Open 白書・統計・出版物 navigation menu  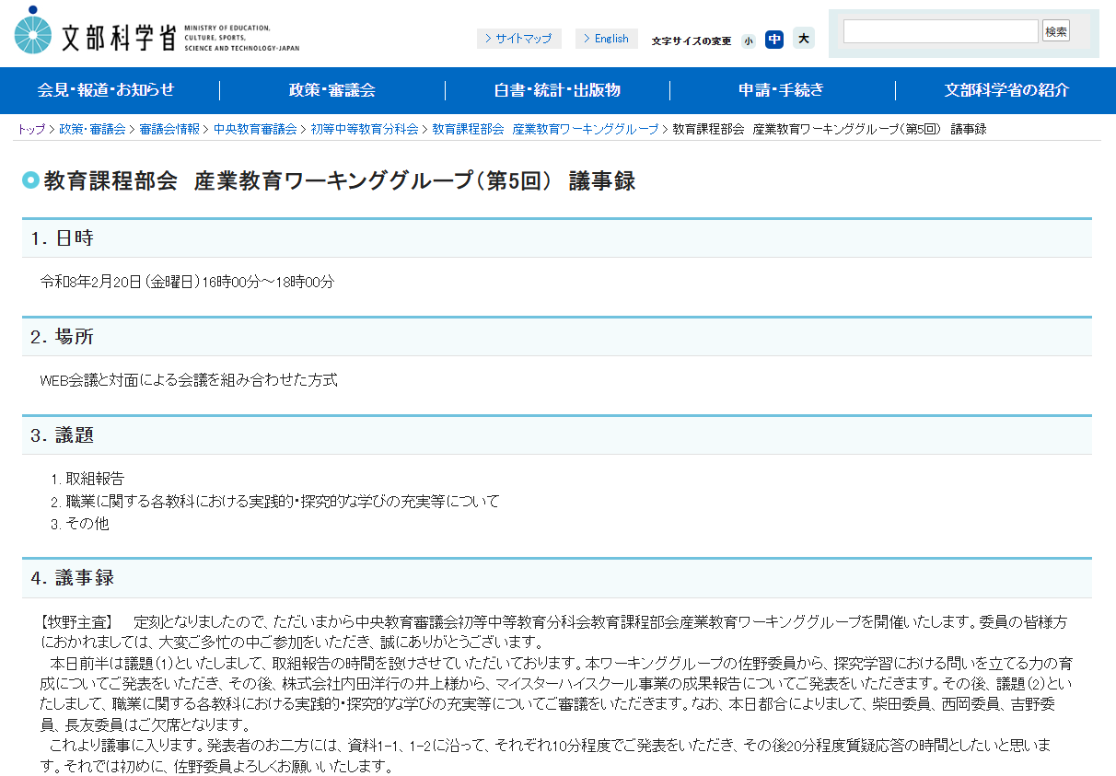pos(557,90)
